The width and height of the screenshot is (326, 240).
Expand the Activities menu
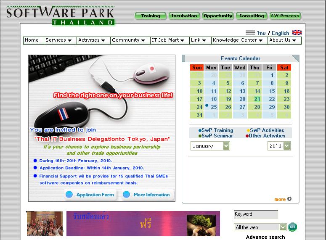pyautogui.click(x=93, y=40)
